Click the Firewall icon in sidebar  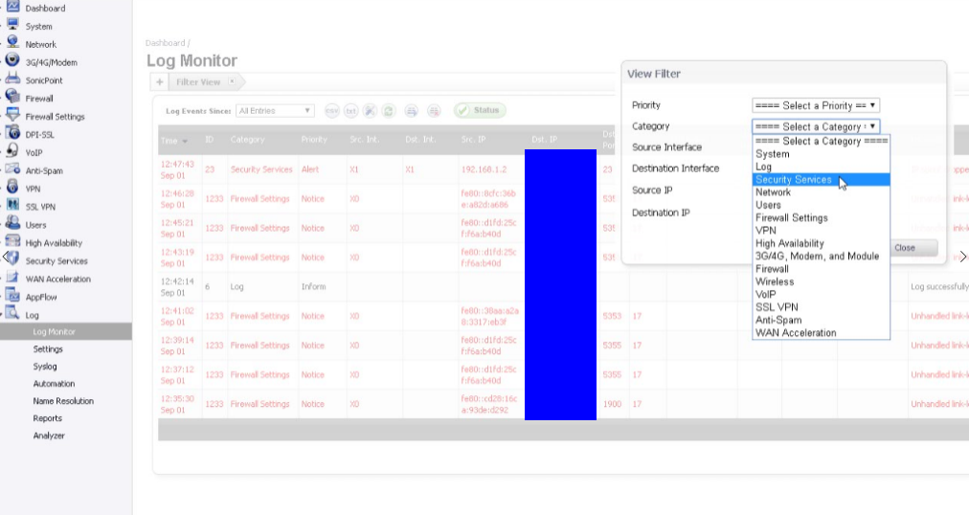[x=12, y=97]
